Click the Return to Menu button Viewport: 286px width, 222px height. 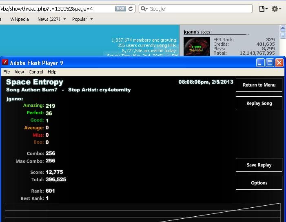point(259,85)
